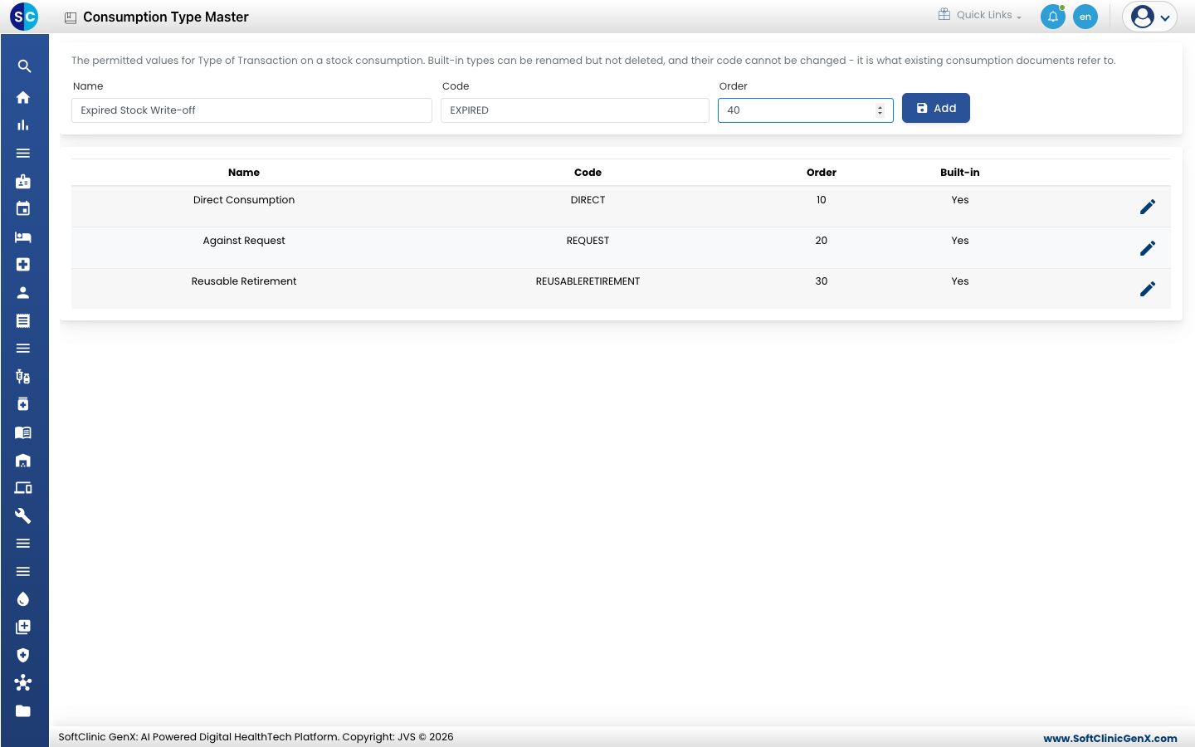Click the DIRECT code cell
The image size is (1195, 747).
coord(588,200)
